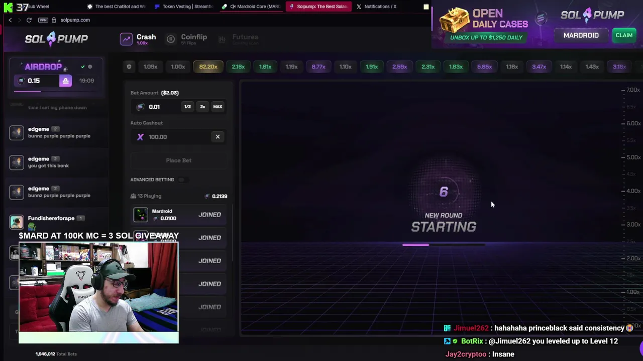Click the Place Bet button
This screenshot has width=643, height=361.
pos(178,160)
